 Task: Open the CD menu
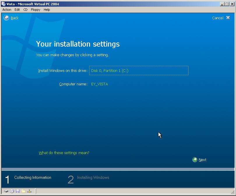click(x=25, y=10)
